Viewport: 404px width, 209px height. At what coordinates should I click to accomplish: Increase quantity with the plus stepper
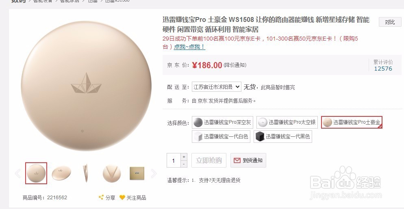pyautogui.click(x=184, y=157)
